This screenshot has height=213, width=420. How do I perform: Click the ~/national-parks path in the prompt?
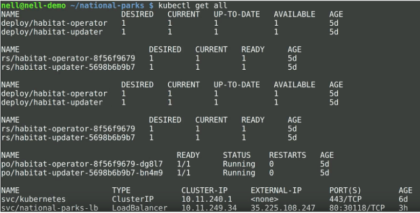tap(107, 5)
